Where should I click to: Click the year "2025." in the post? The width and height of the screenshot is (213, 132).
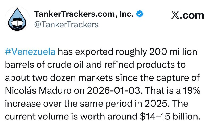click(157, 104)
